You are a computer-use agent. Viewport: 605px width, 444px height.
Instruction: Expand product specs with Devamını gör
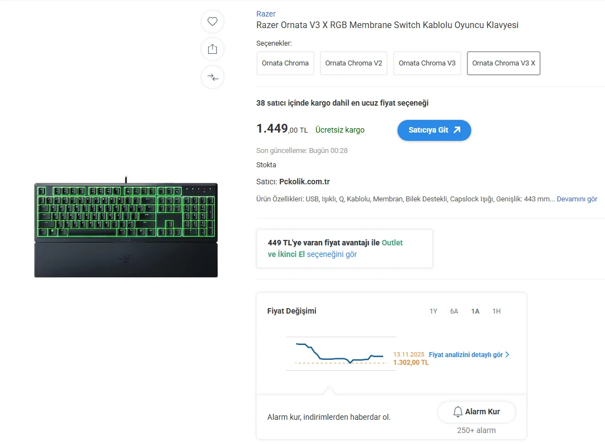click(577, 199)
